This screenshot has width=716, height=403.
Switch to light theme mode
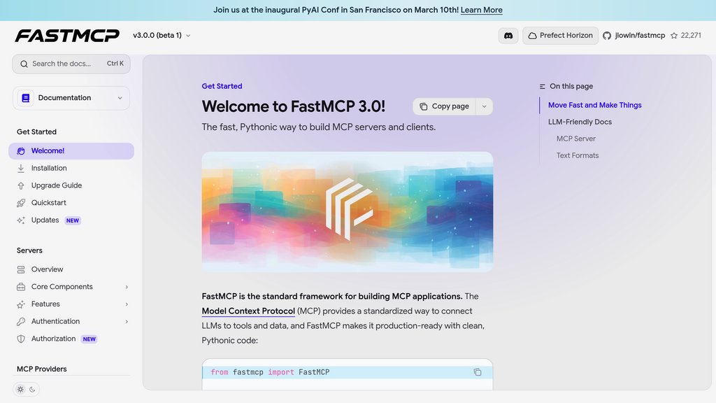click(x=21, y=389)
